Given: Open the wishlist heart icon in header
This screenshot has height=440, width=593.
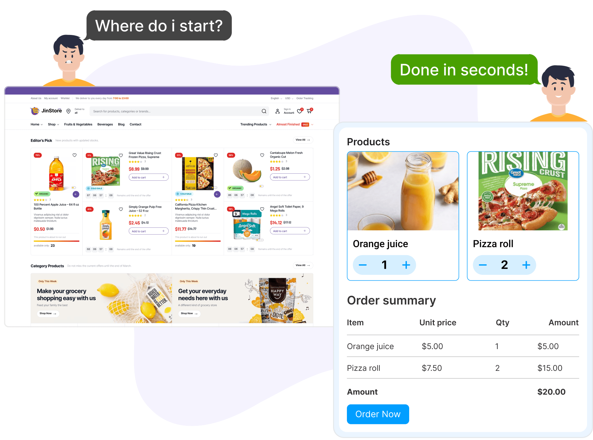Looking at the screenshot, I should (x=299, y=111).
